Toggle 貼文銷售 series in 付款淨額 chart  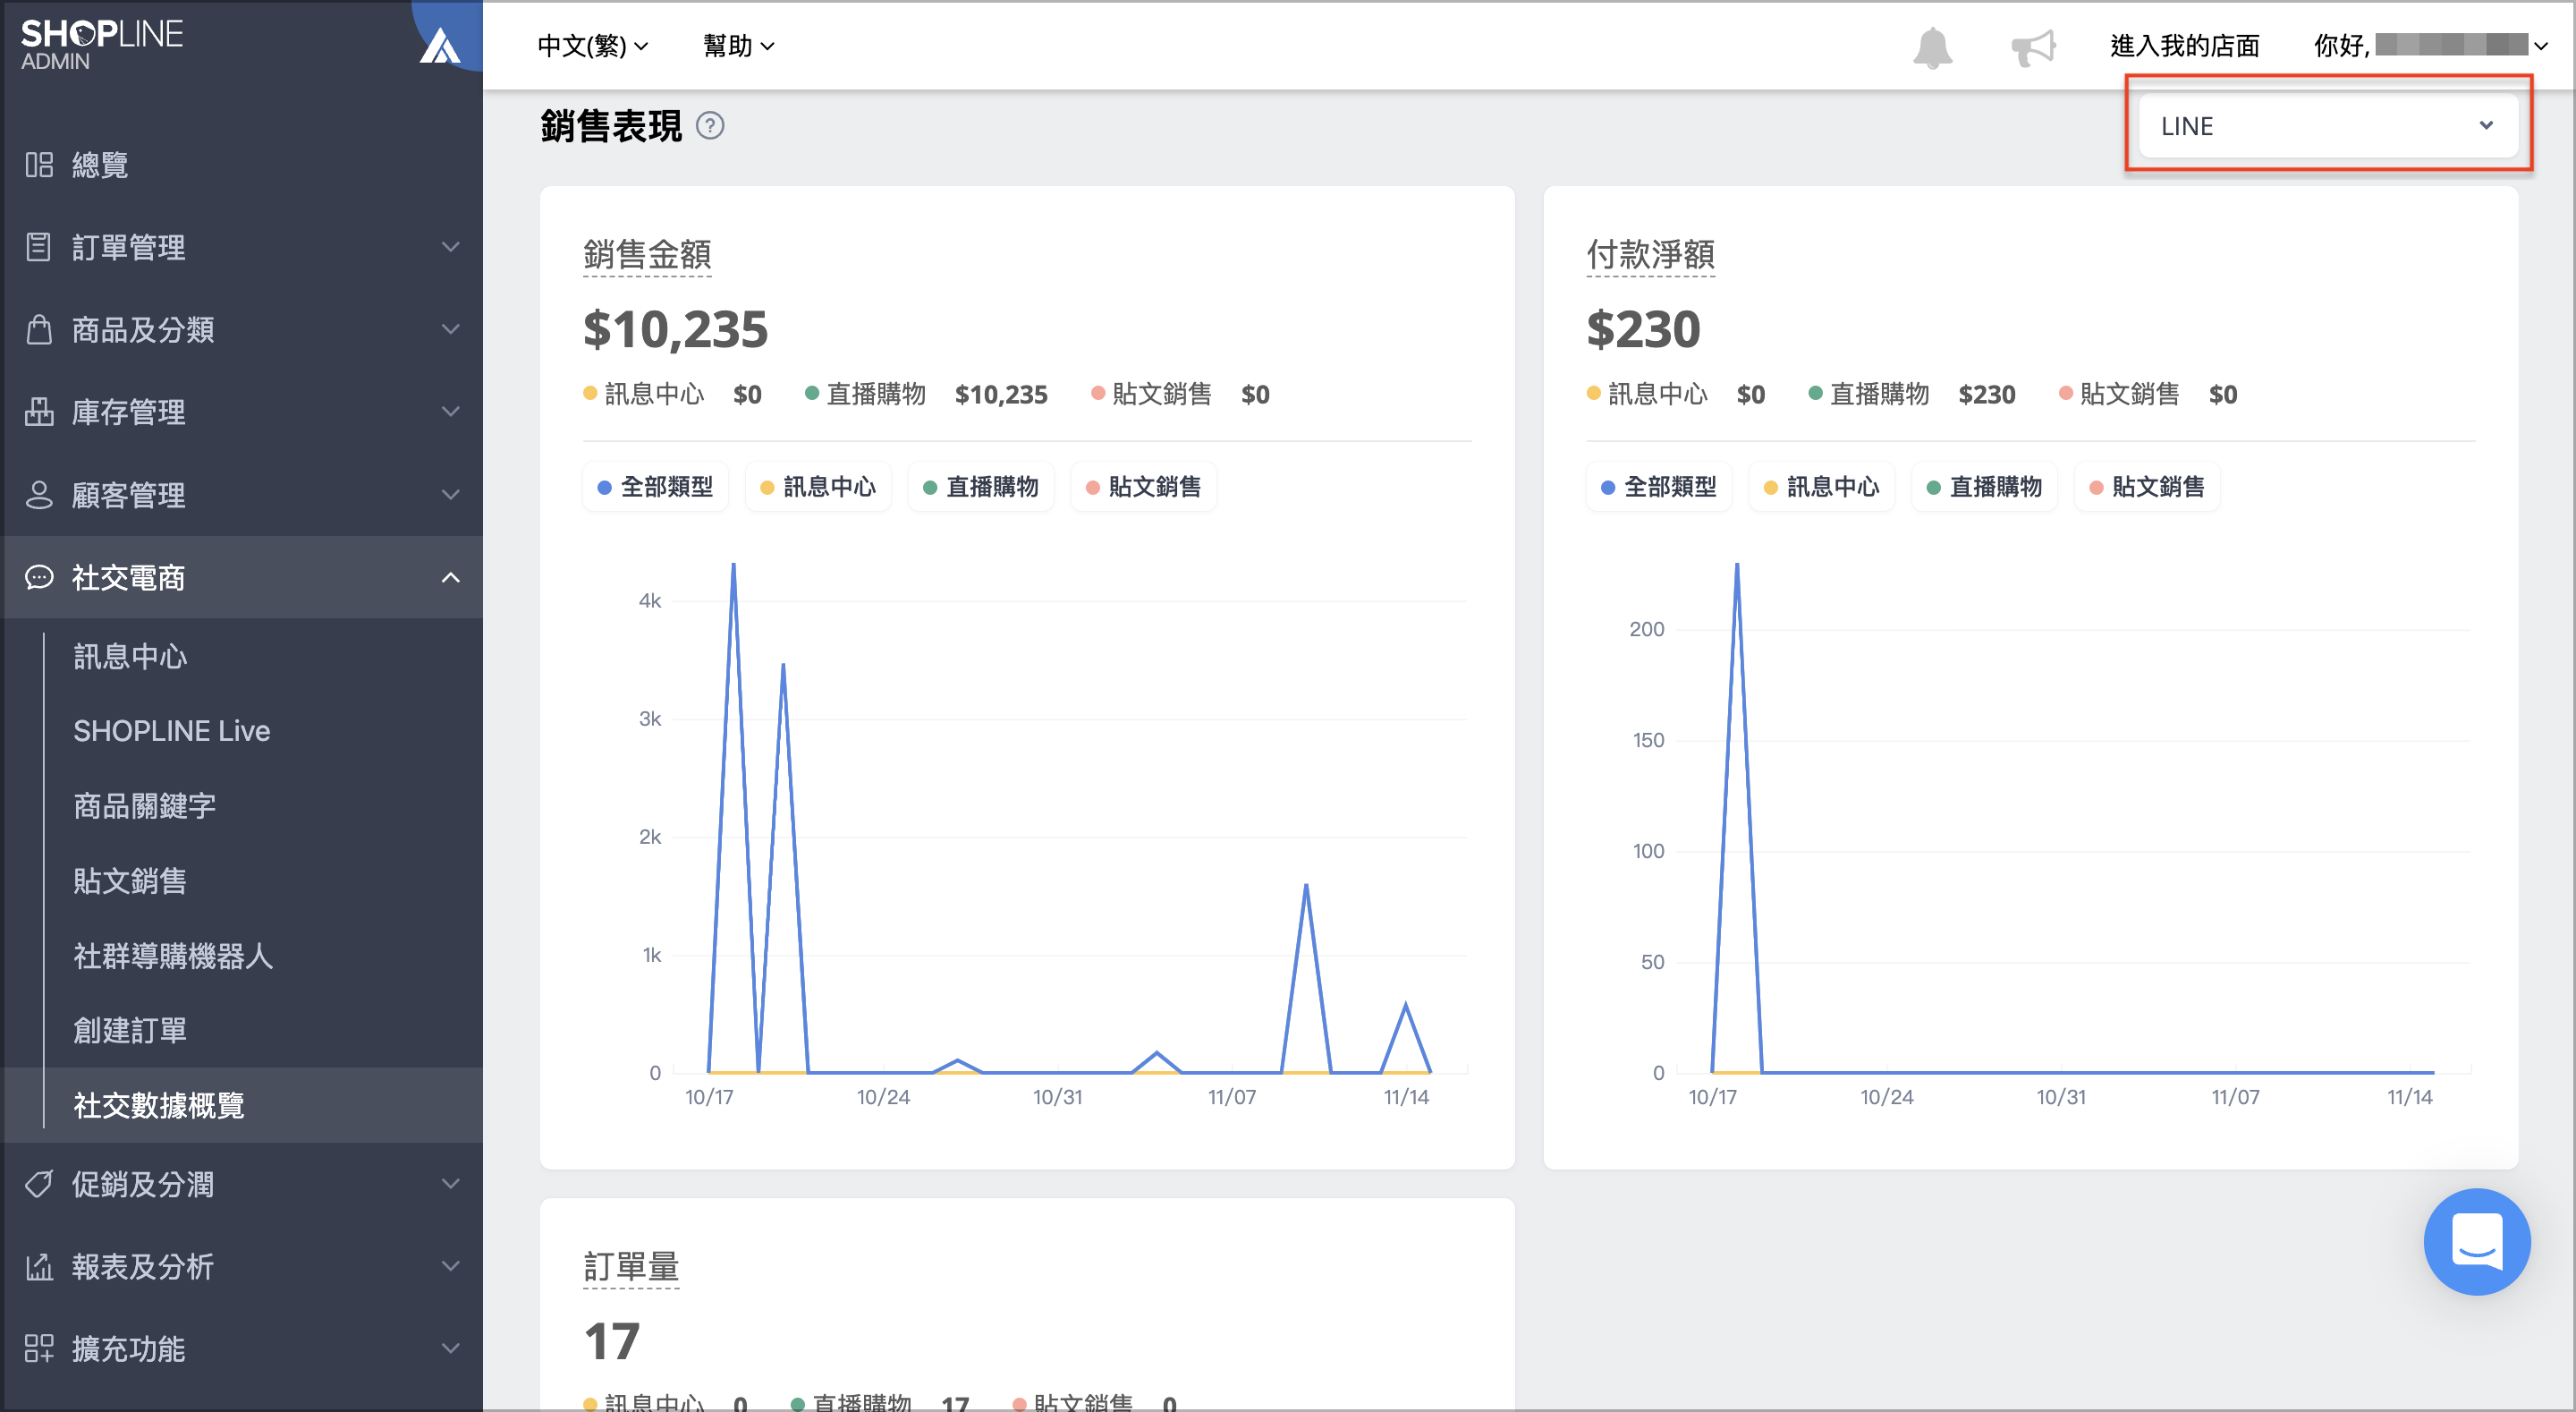click(2147, 487)
